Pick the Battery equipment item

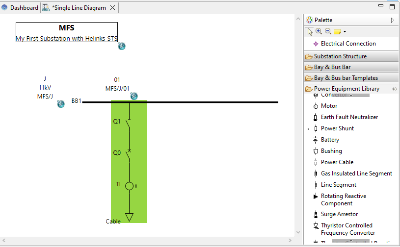pyautogui.click(x=330, y=140)
